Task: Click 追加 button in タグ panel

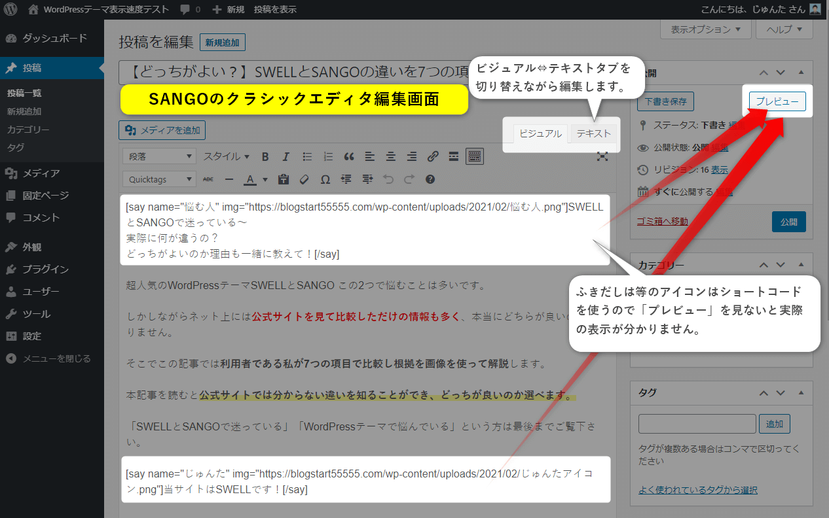Action: point(775,424)
